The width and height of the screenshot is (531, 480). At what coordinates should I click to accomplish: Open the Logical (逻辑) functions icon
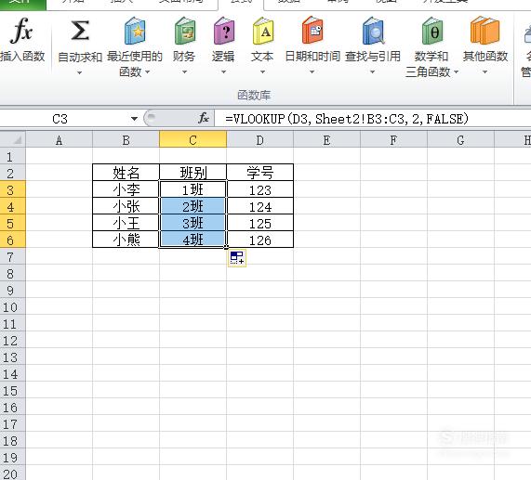pyautogui.click(x=224, y=31)
